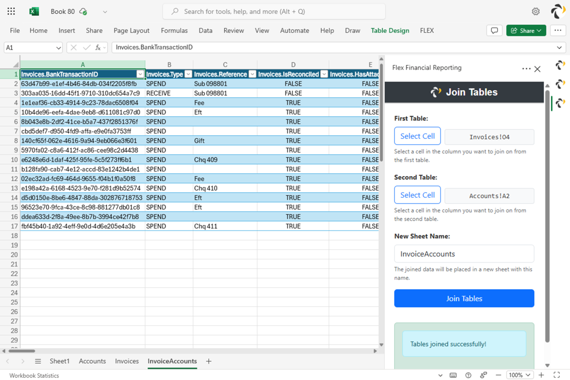
Task: Open the Invoices.IsReconciled filter dropdown
Action: coord(324,74)
